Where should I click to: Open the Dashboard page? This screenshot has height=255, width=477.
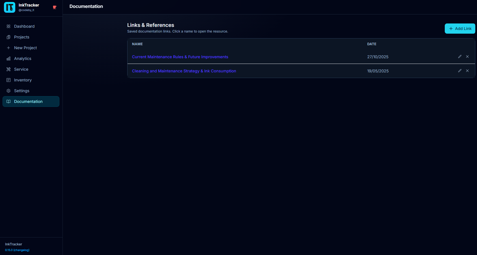point(31,26)
